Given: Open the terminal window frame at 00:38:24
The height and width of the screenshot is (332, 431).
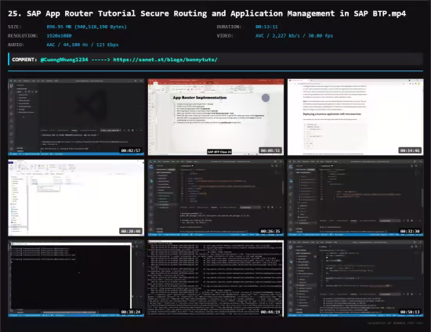Looking at the screenshot, I should 76,279.
